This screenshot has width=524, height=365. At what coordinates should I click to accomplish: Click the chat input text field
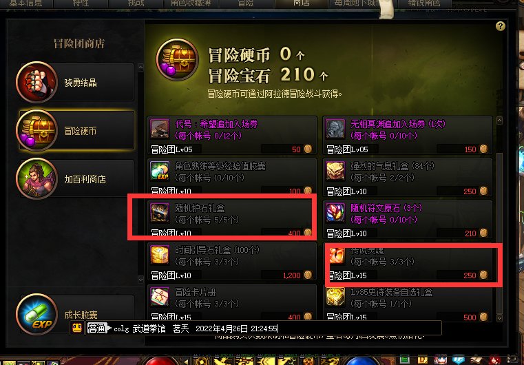(264, 328)
